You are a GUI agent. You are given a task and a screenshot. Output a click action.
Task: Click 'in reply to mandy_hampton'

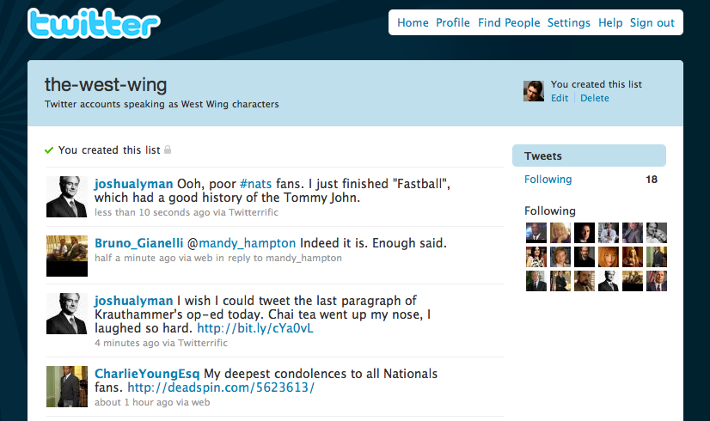278,258
